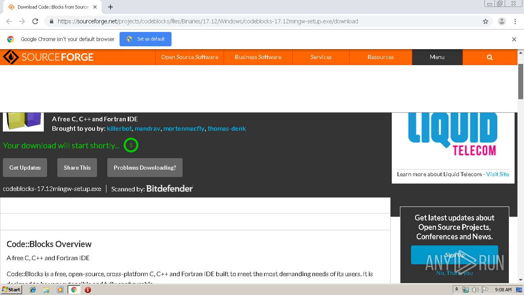Open the Resources menu
Viewport: 524px width, 295px height.
(x=381, y=57)
